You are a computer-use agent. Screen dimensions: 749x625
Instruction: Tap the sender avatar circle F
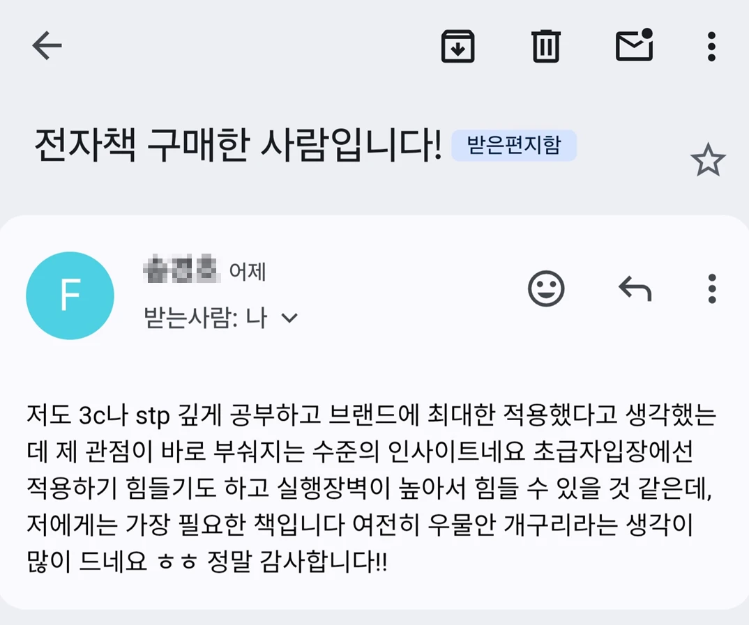[x=70, y=295]
